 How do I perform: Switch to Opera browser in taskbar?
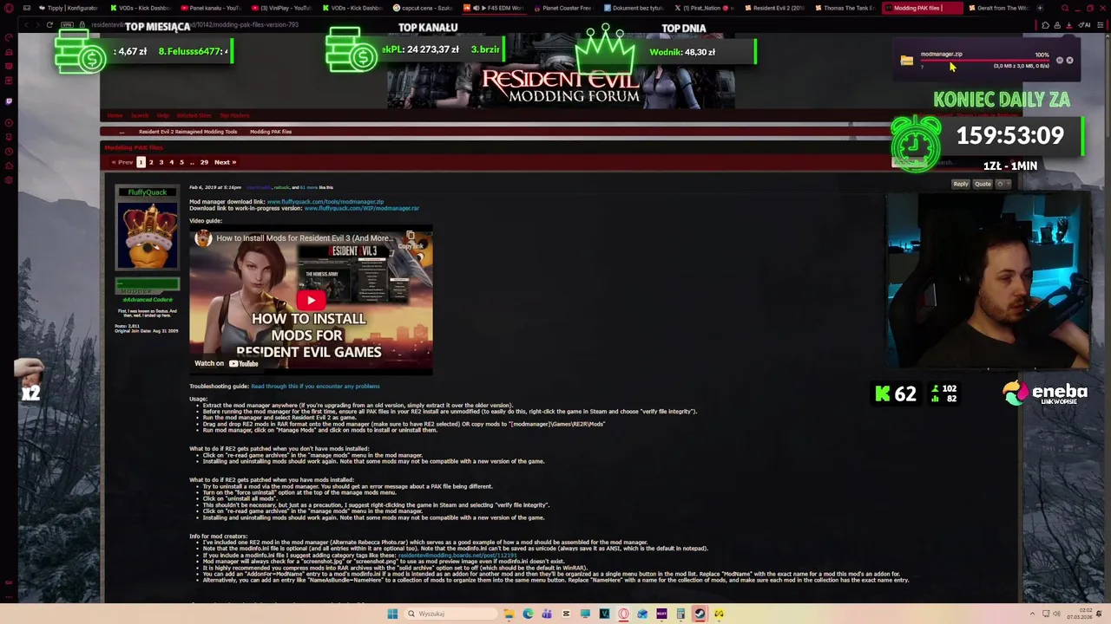click(623, 614)
